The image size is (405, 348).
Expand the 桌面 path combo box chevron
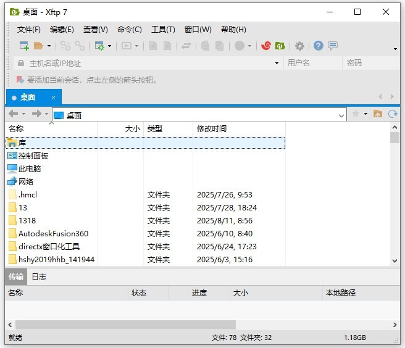[341, 115]
